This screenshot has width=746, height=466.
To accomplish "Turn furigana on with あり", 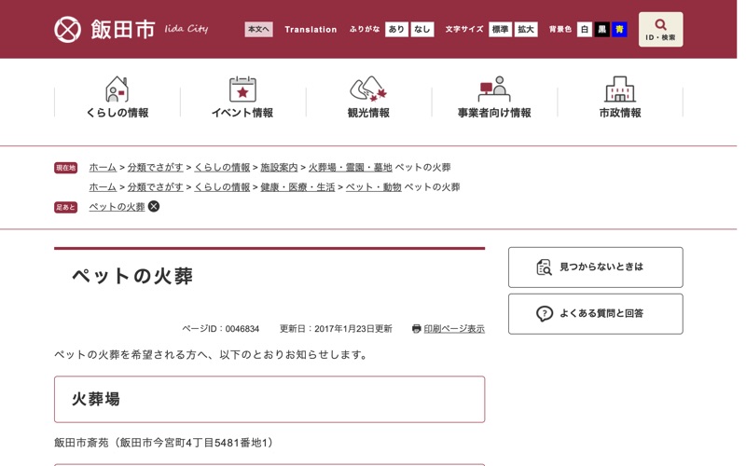I will click(396, 30).
